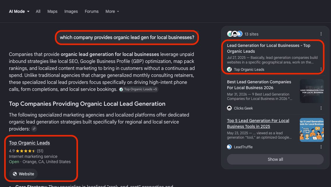Screen dimensions: 331x187
Task: Click the '(51)' review count
Action: coord(40,151)
